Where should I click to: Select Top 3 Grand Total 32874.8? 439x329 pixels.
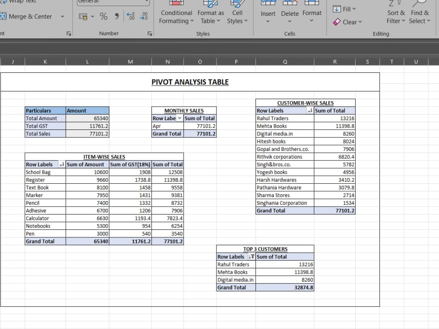point(285,288)
